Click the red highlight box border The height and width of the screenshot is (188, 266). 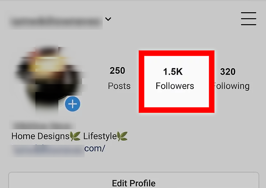pyautogui.click(x=177, y=53)
